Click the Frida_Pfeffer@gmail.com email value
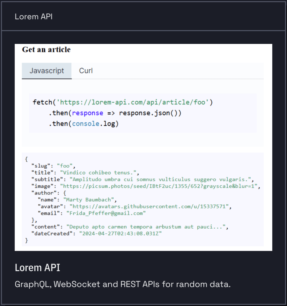Screen dimensions: 287x306 pyautogui.click(x=106, y=213)
